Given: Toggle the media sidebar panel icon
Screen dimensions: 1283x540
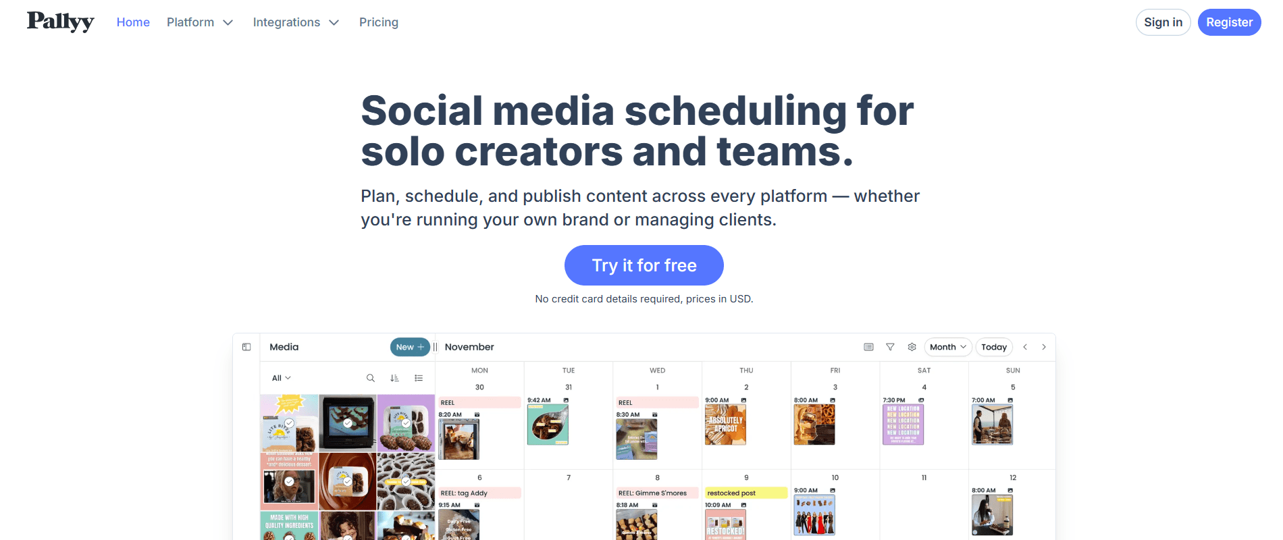Looking at the screenshot, I should (246, 347).
